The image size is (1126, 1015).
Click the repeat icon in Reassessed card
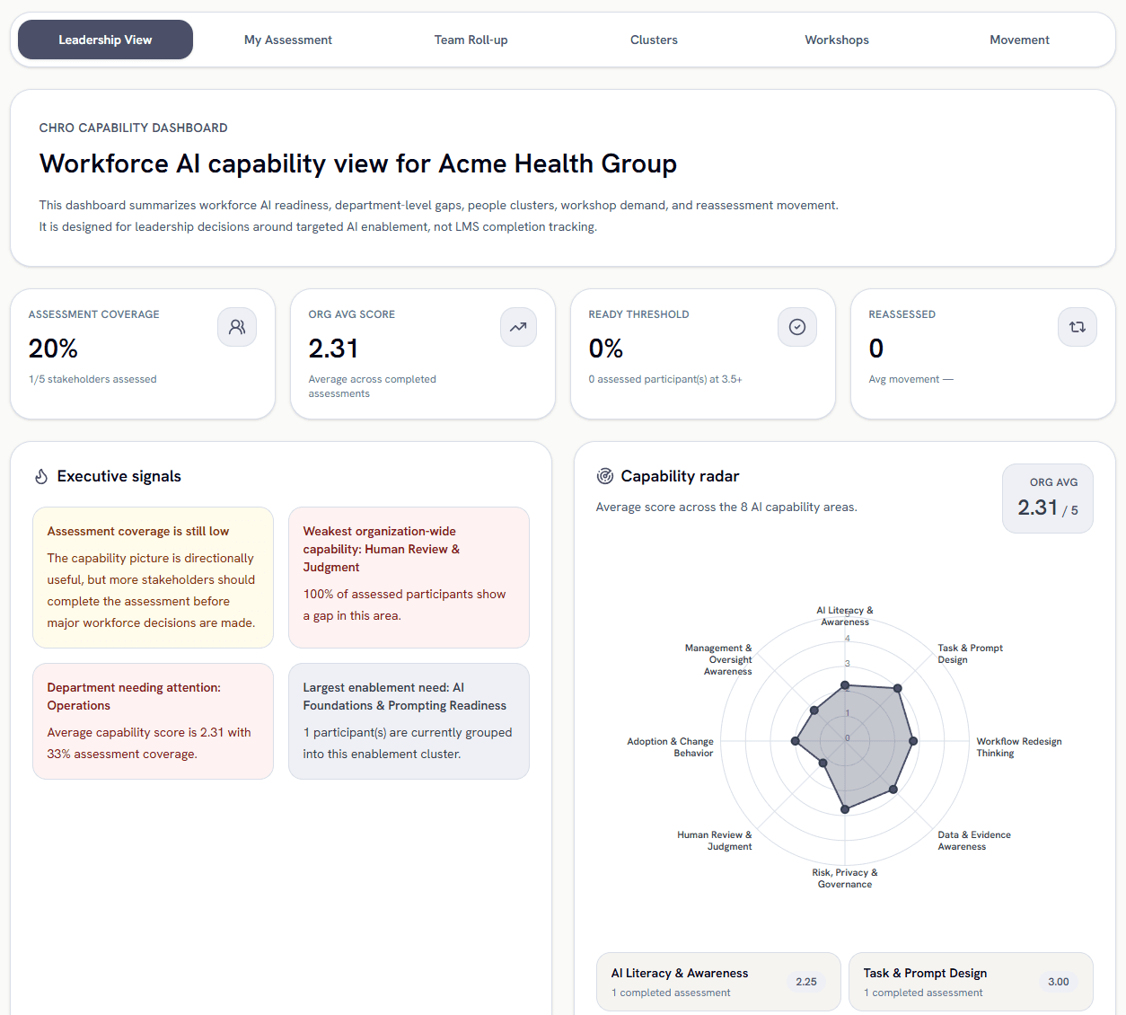click(x=1078, y=327)
